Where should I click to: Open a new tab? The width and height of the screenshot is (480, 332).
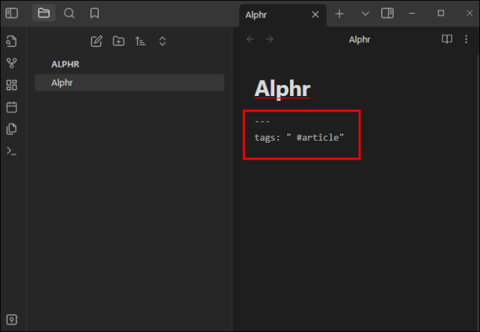coord(339,13)
